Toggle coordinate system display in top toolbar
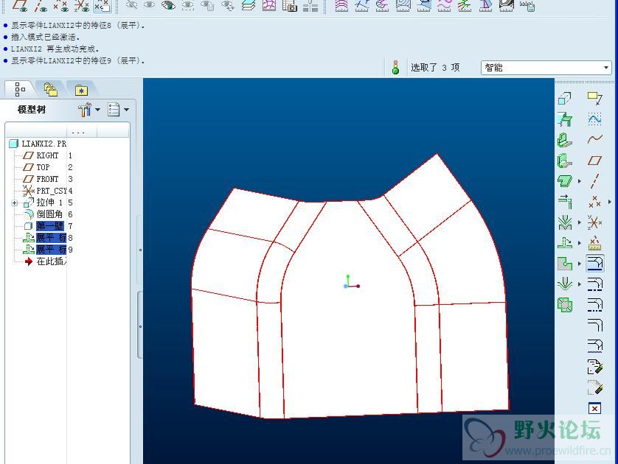Screen dimensions: 618x464 click(82, 5)
